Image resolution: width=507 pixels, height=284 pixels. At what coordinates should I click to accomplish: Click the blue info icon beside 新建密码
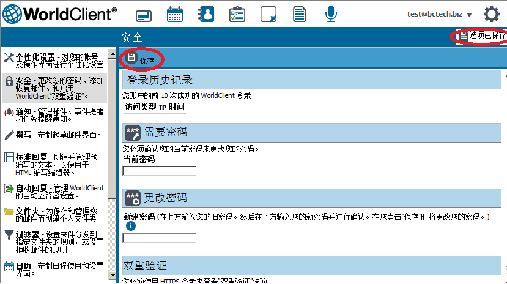(131, 226)
